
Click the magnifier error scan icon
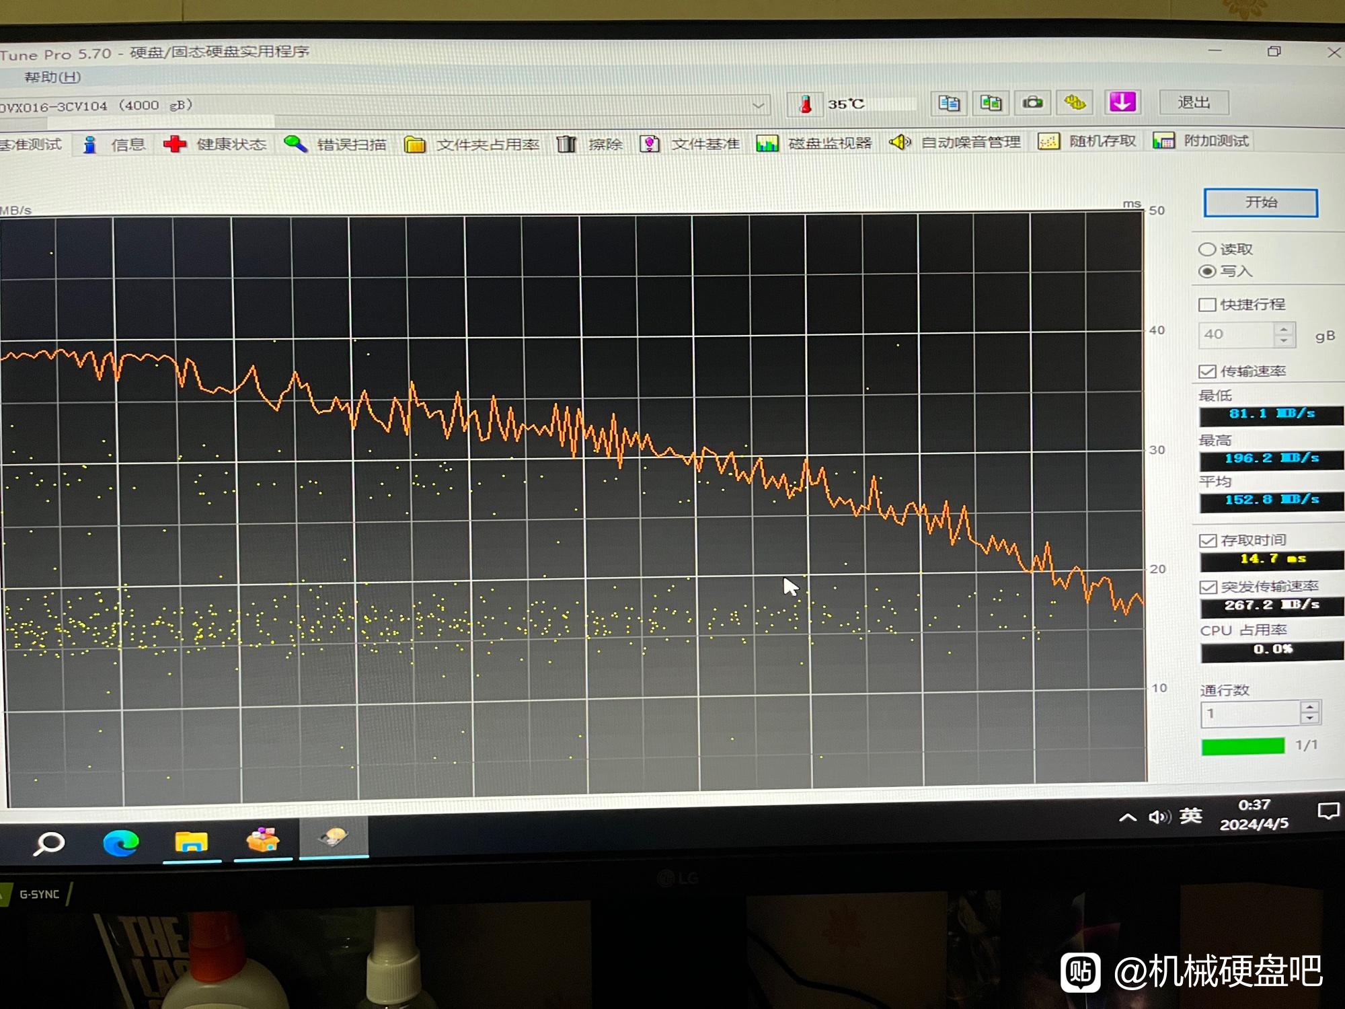point(295,143)
